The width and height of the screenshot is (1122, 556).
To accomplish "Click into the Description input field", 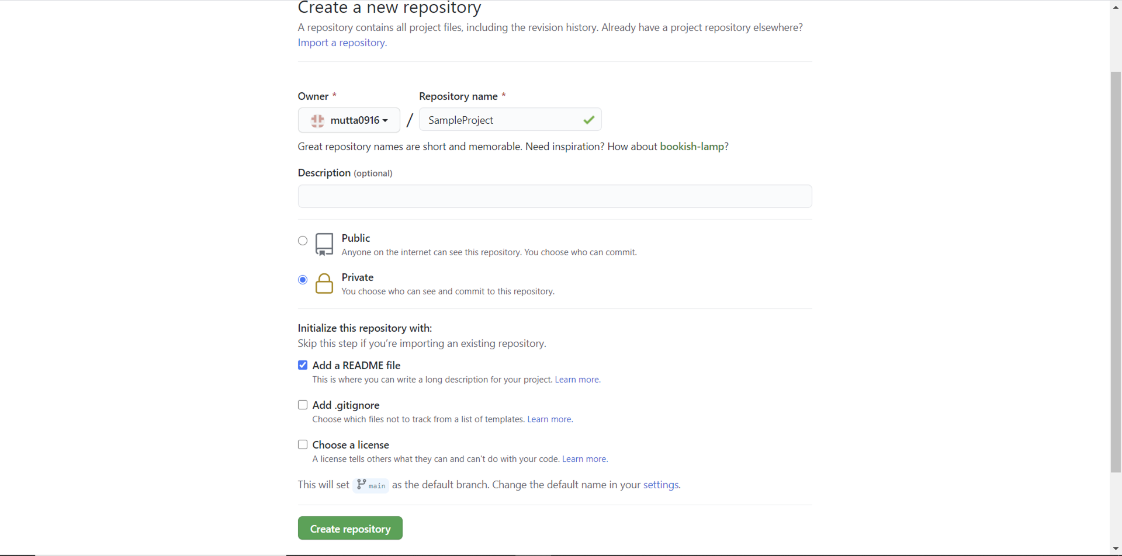I will [555, 196].
